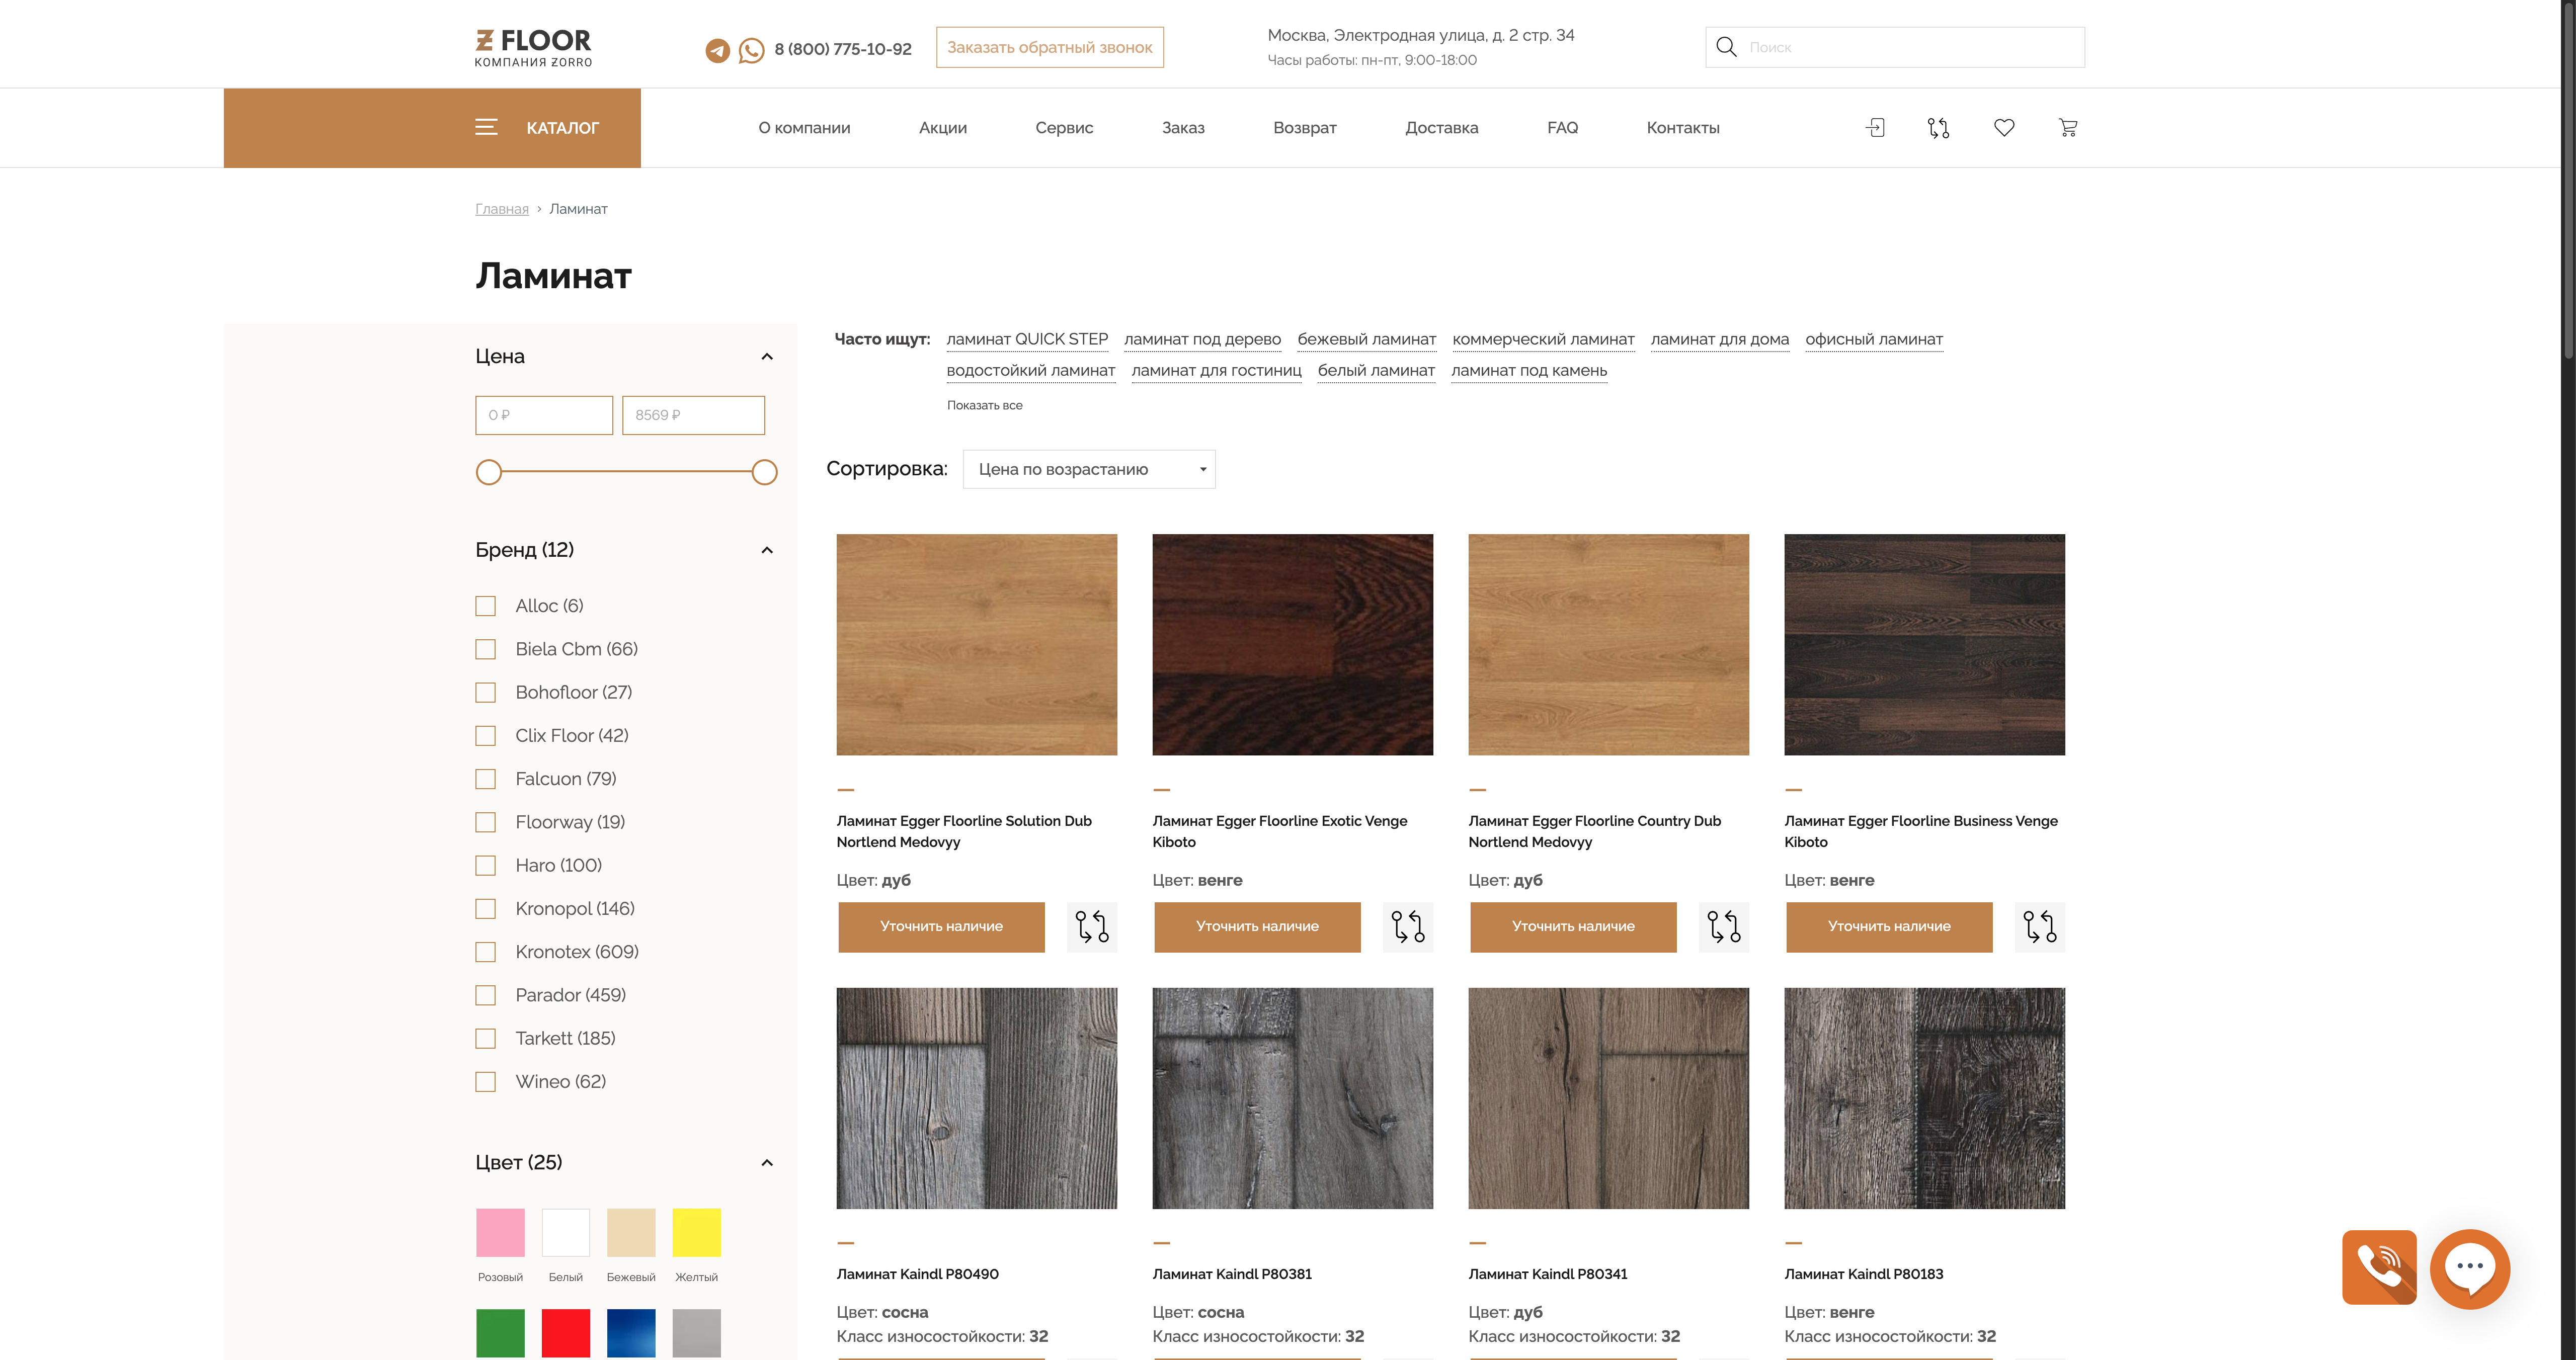Click Заказать обратный звонок button
The image size is (2576, 1360).
click(1050, 47)
